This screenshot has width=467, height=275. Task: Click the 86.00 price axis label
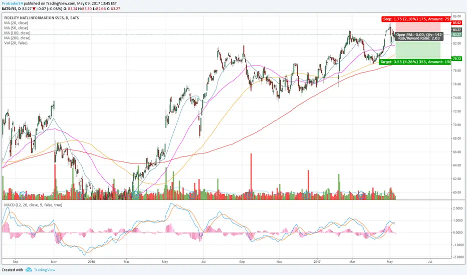tap(456, 16)
